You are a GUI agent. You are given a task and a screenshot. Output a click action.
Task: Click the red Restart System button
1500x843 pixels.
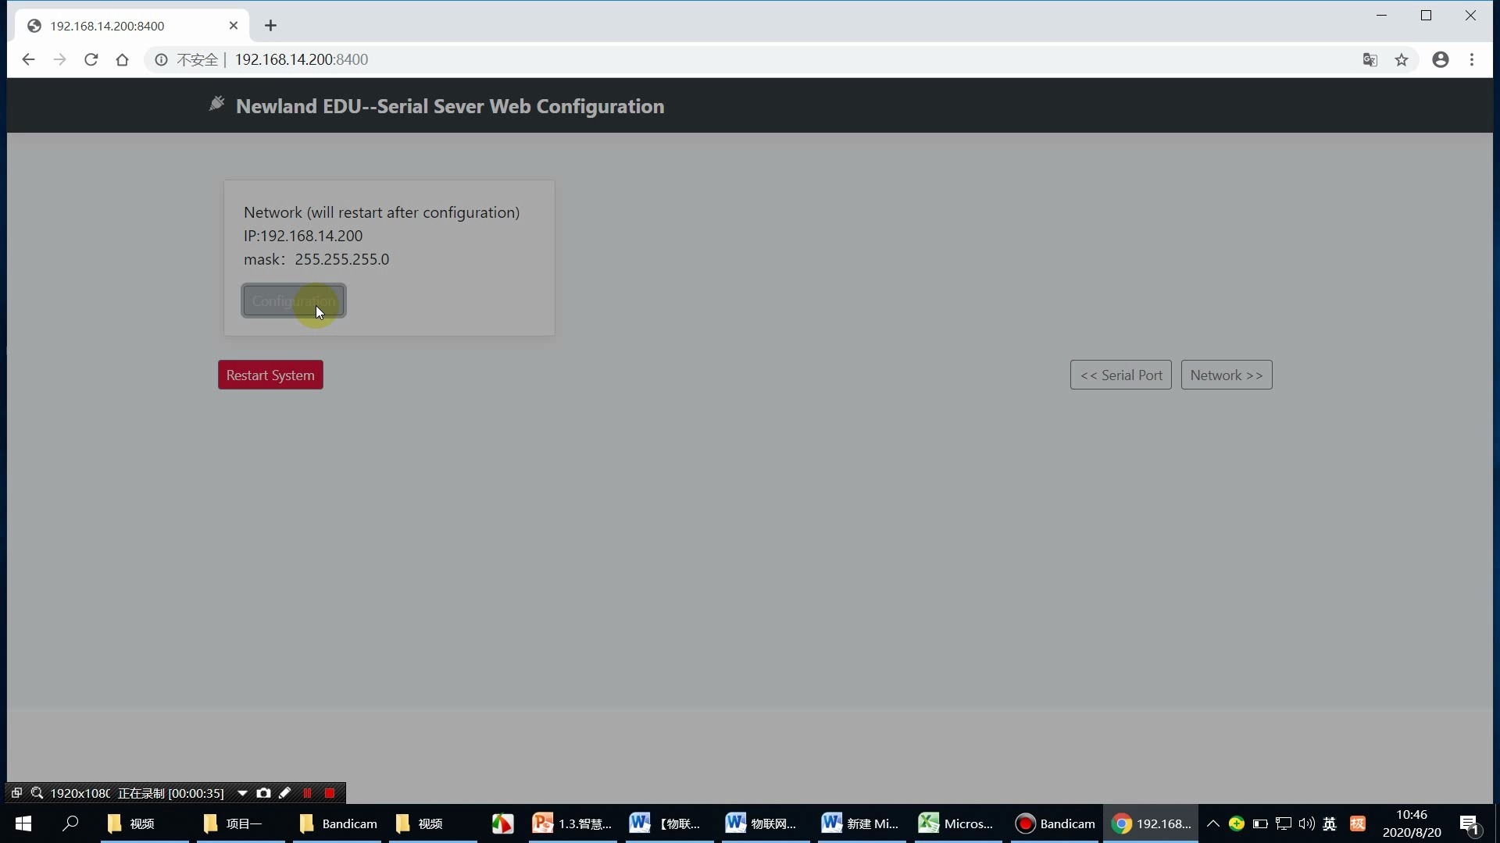coord(270,375)
